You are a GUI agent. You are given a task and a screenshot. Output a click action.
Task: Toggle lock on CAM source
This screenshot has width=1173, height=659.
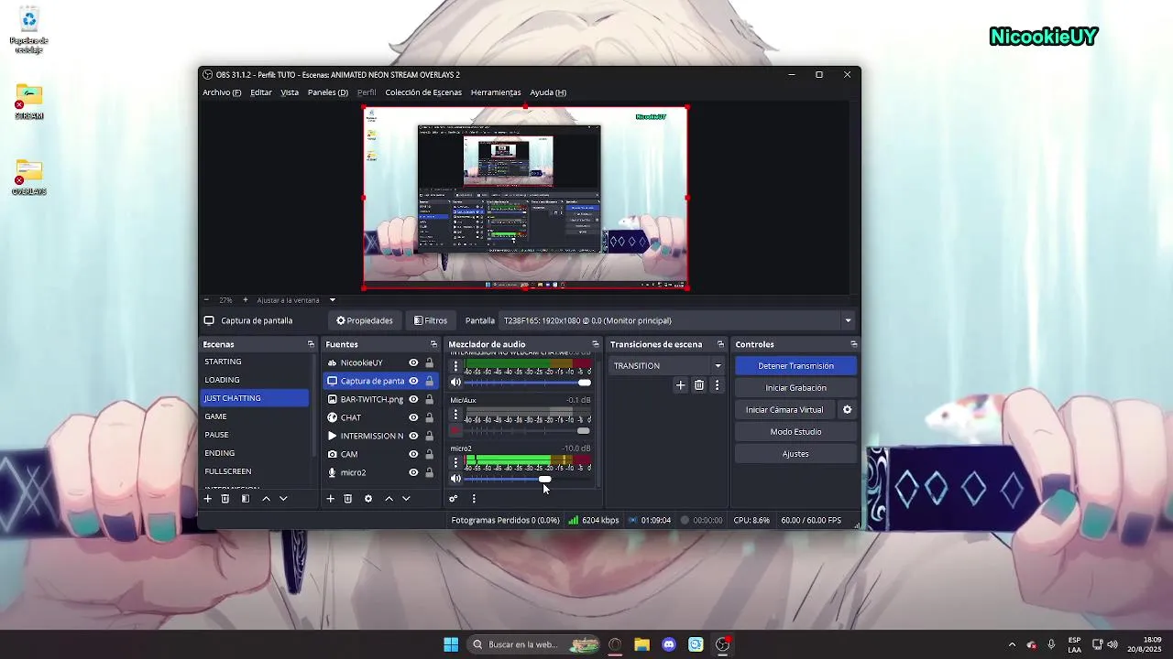pos(429,454)
